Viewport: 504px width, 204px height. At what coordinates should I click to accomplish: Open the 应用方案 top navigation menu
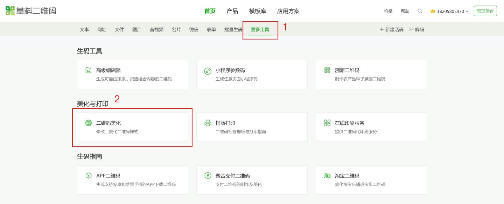288,11
